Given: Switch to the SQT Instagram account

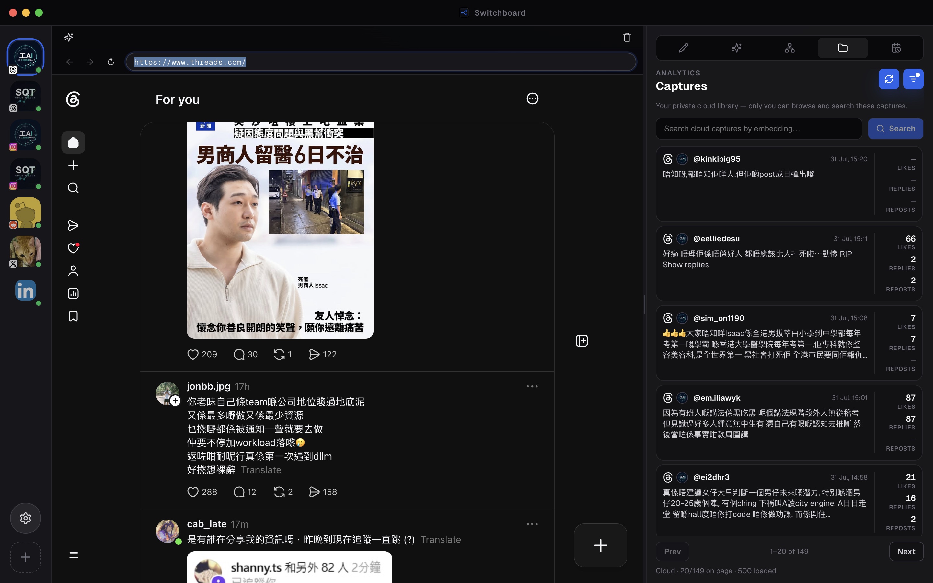Looking at the screenshot, I should [26, 174].
